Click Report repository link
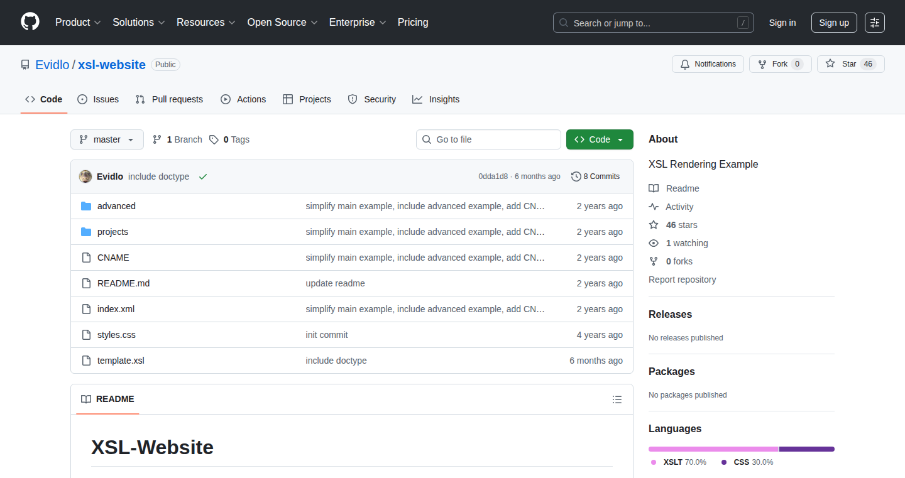The height and width of the screenshot is (478, 905). [x=682, y=280]
